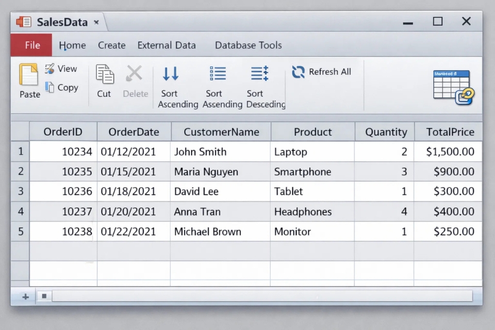This screenshot has height=330, width=495.
Task: Close the SalesData table tab
Action: [96, 22]
